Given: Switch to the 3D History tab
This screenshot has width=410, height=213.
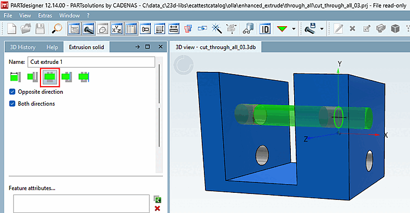Looking at the screenshot, I should click(23, 47).
